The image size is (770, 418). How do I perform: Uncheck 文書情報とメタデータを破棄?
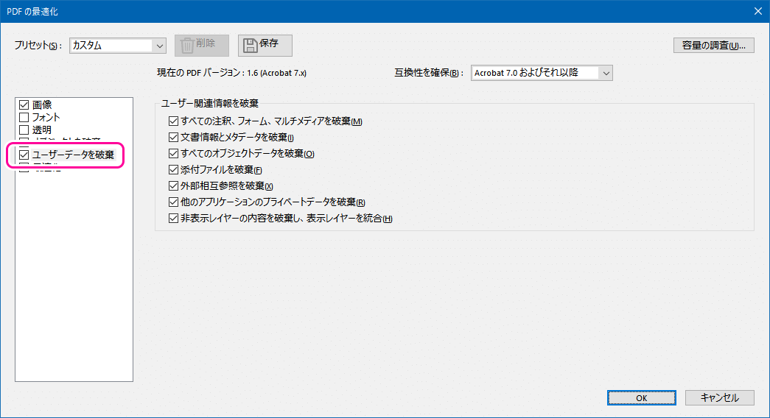coord(173,138)
